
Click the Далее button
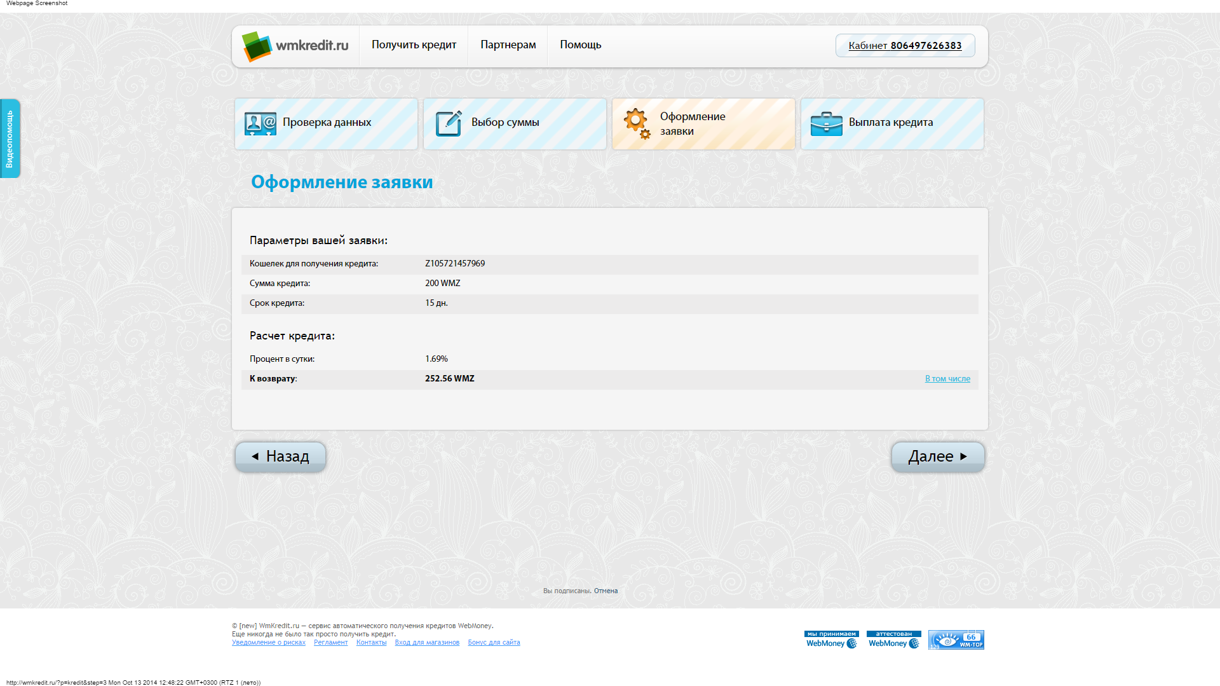pyautogui.click(x=938, y=456)
